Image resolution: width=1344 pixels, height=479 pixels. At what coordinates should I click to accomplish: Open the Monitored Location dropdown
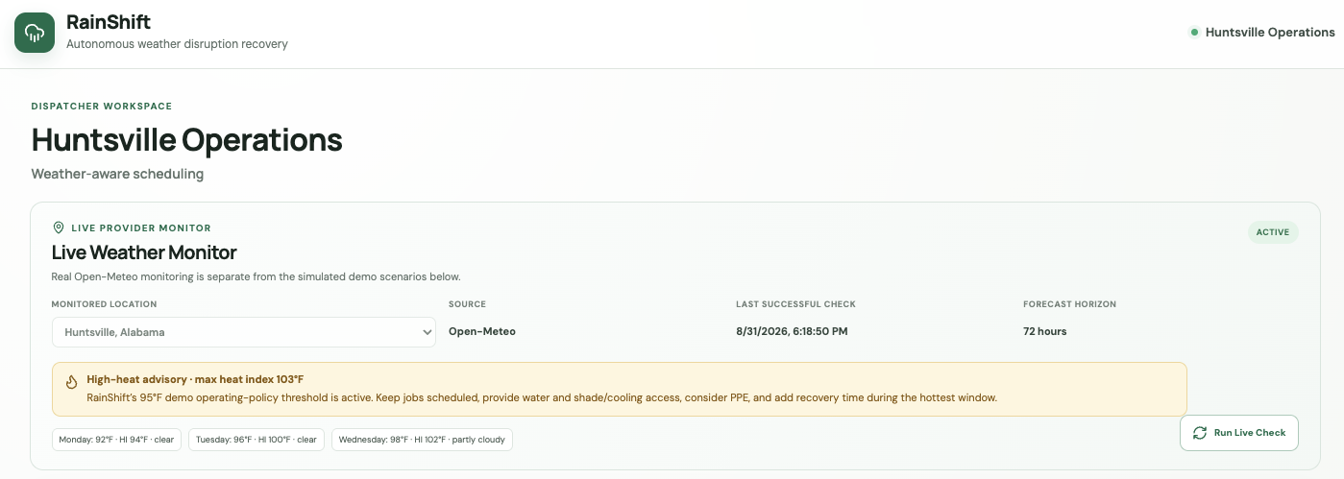244,332
